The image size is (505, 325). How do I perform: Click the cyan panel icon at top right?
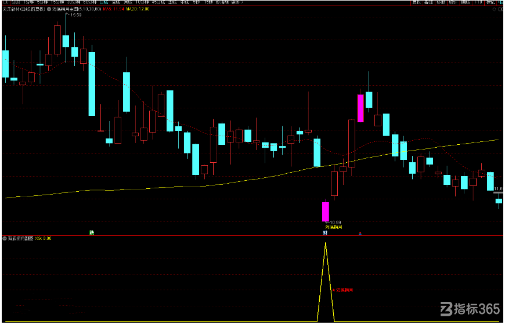coord(500,2)
